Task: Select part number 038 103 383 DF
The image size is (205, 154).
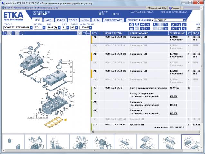Action: 116,54
